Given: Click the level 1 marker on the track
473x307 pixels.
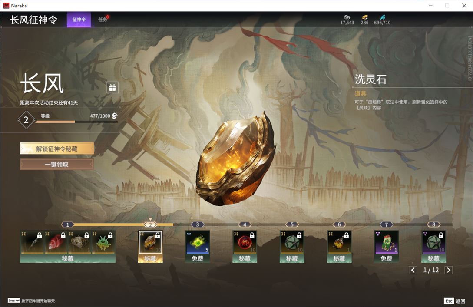Looking at the screenshot, I should pos(68,224).
